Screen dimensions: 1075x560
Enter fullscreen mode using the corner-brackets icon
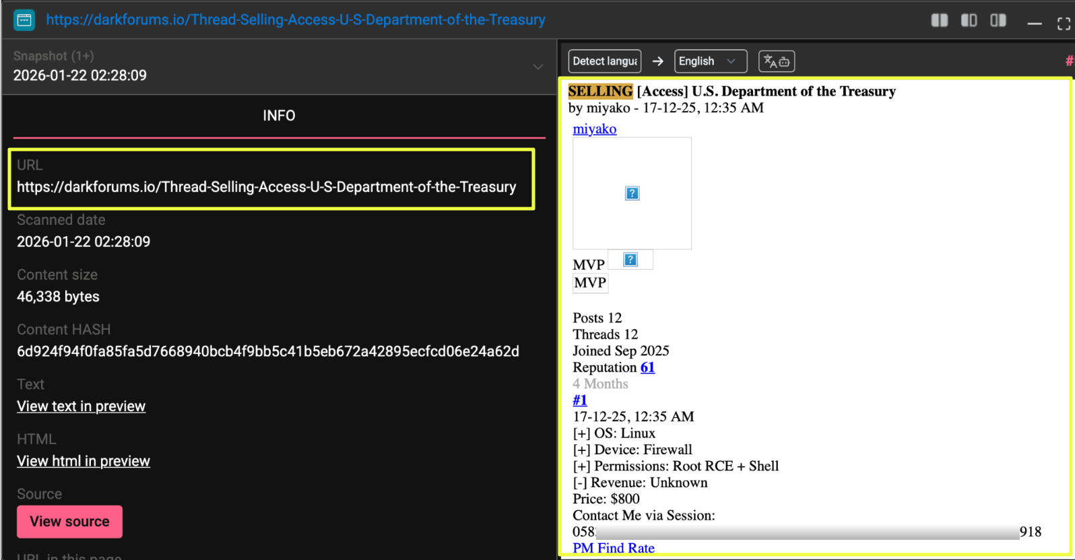click(x=1064, y=24)
